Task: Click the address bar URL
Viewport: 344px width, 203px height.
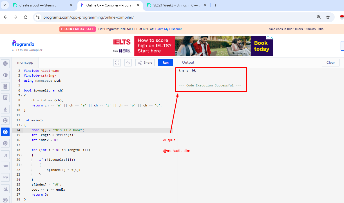Action: point(88,17)
